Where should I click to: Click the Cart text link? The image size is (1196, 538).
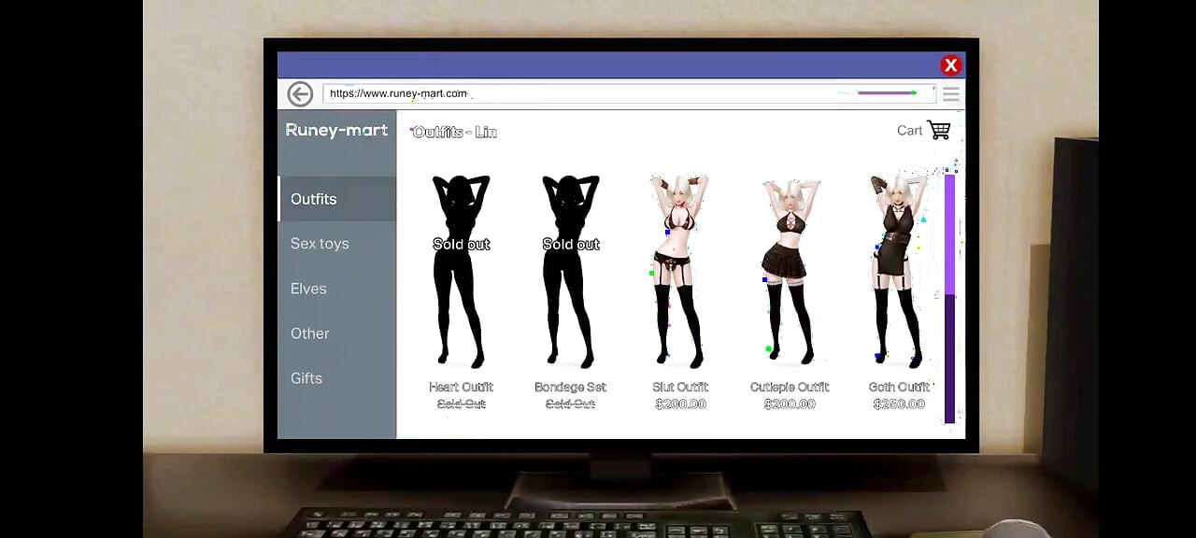909,131
